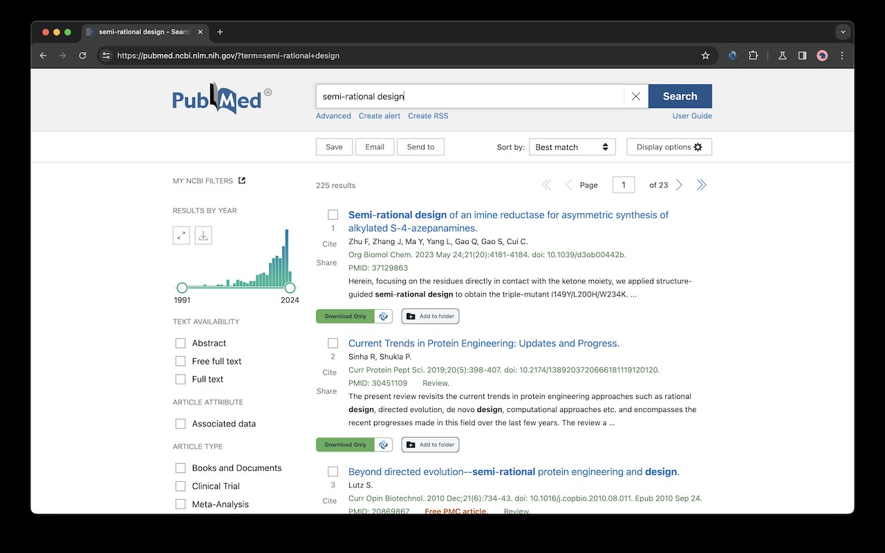The height and width of the screenshot is (553, 885).
Task: Click the Email button
Action: tap(375, 147)
